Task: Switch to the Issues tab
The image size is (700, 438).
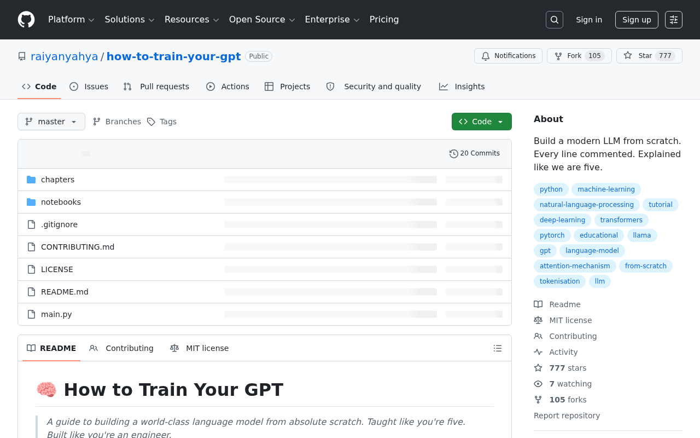Action: point(89,87)
